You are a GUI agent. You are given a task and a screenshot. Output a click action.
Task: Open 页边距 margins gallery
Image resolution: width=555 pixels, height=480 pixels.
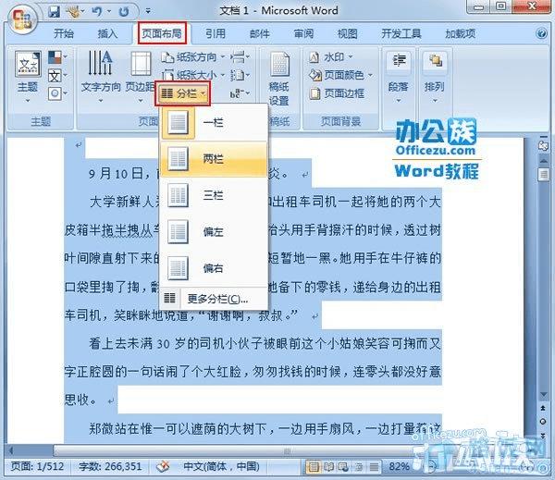tap(141, 77)
